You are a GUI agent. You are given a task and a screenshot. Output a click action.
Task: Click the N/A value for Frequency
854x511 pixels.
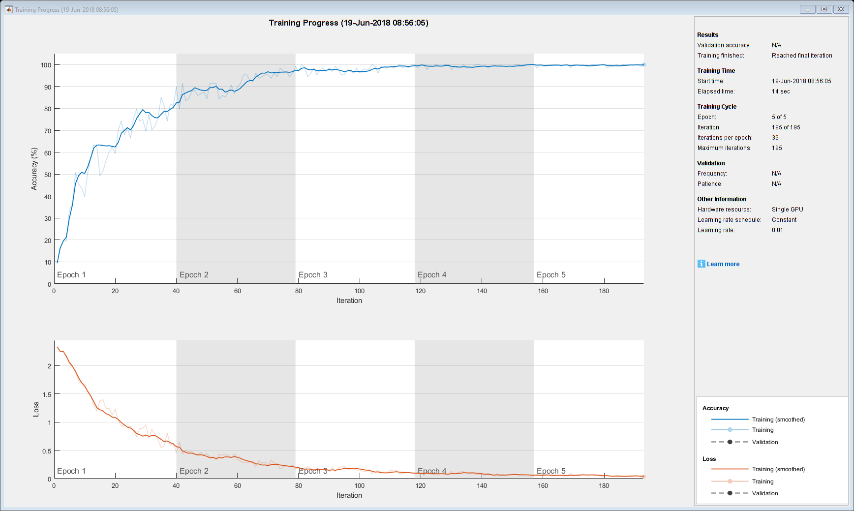776,174
